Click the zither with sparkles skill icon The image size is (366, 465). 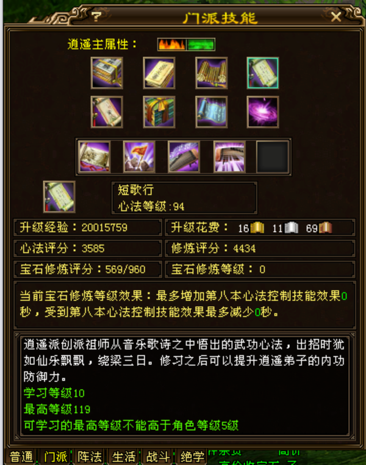[x=184, y=157]
